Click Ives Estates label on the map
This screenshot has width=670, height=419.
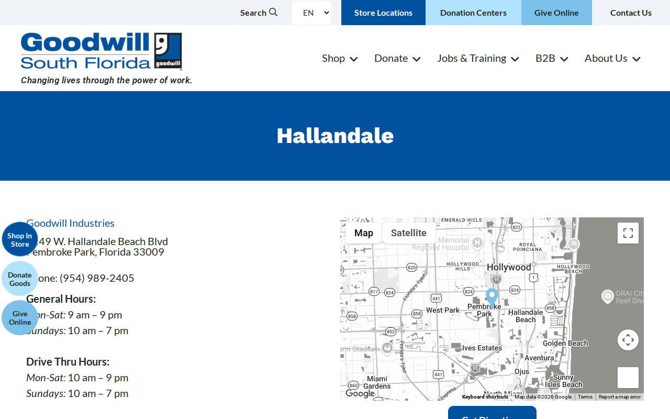(x=482, y=348)
